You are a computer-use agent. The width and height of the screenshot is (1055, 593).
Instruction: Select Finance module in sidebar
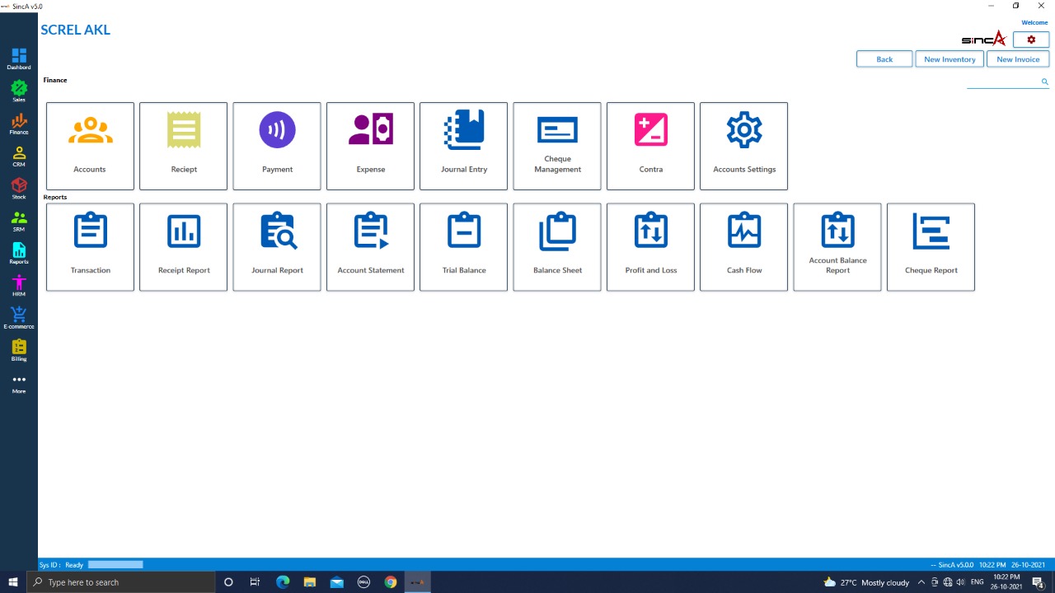point(19,124)
